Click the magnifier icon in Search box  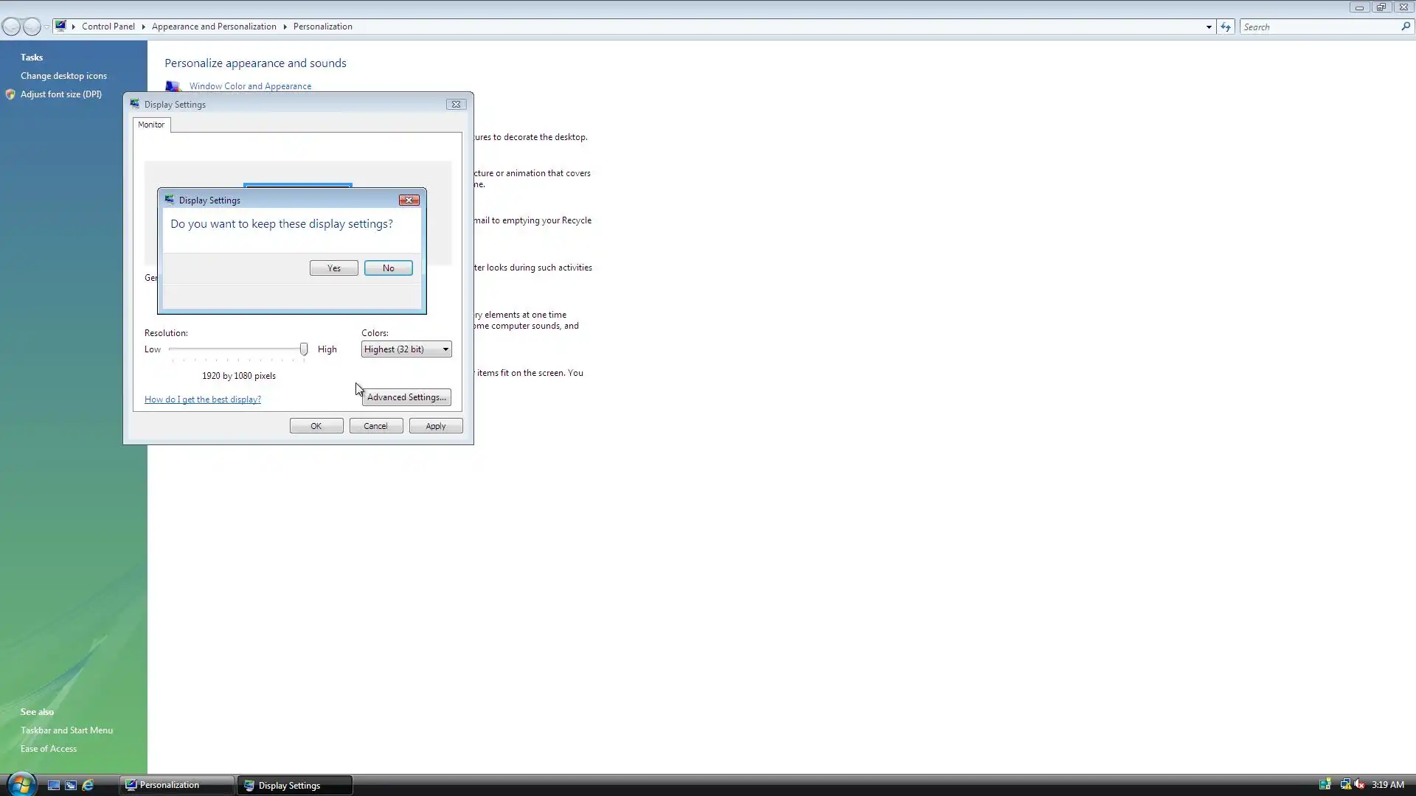pos(1405,27)
